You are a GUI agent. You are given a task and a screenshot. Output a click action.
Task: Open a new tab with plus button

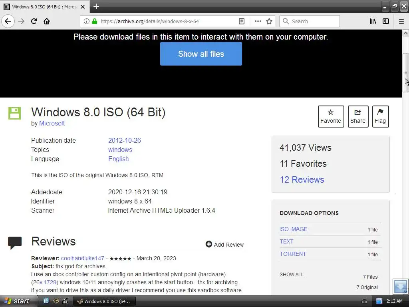[x=96, y=6]
